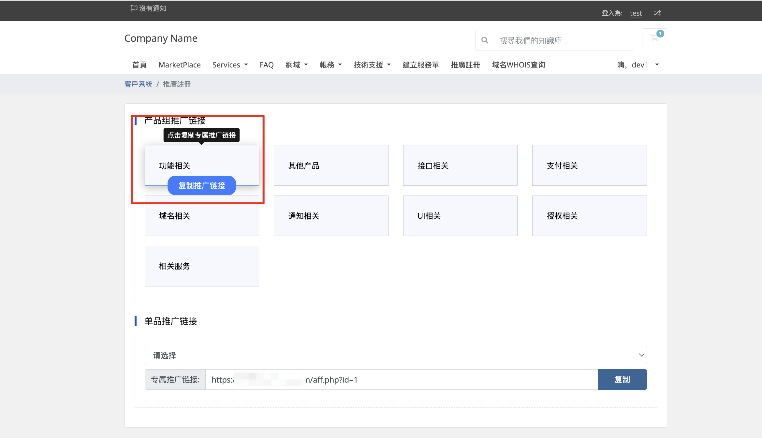Open the 嗨, dev! account menu
Image resolution: width=762 pixels, height=438 pixels.
638,65
